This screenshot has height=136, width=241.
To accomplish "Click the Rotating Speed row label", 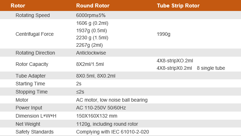I will [x=33, y=15].
